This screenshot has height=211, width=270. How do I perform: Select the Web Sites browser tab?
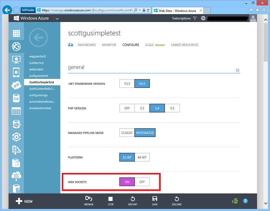pos(178,11)
